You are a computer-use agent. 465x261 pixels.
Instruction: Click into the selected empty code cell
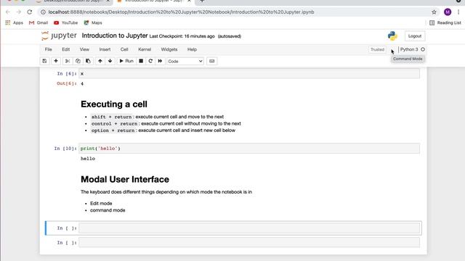(x=249, y=228)
